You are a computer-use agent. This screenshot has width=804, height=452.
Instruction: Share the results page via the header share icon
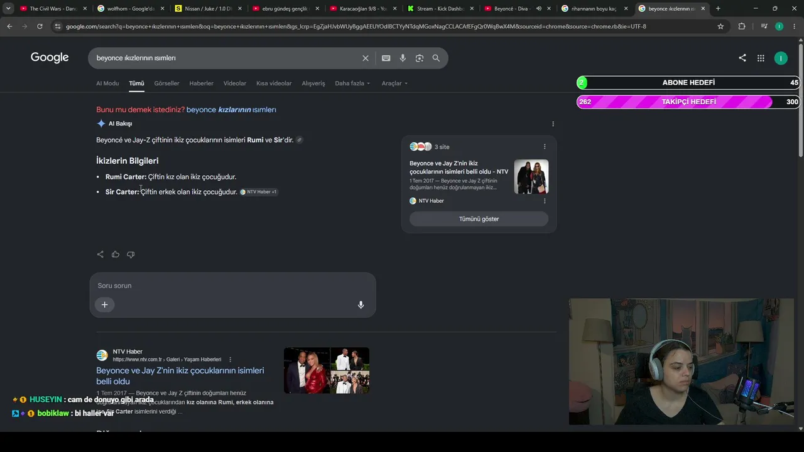point(742,58)
